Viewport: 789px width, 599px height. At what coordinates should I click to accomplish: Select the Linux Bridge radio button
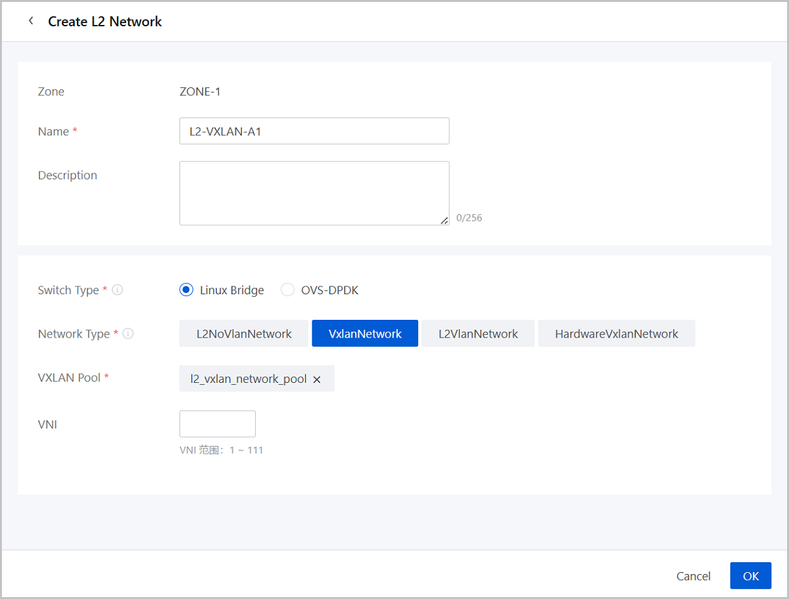pyautogui.click(x=186, y=290)
